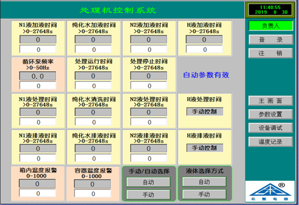Select 手动 under 液体选择方式
299x205 pixels.
pyautogui.click(x=204, y=194)
